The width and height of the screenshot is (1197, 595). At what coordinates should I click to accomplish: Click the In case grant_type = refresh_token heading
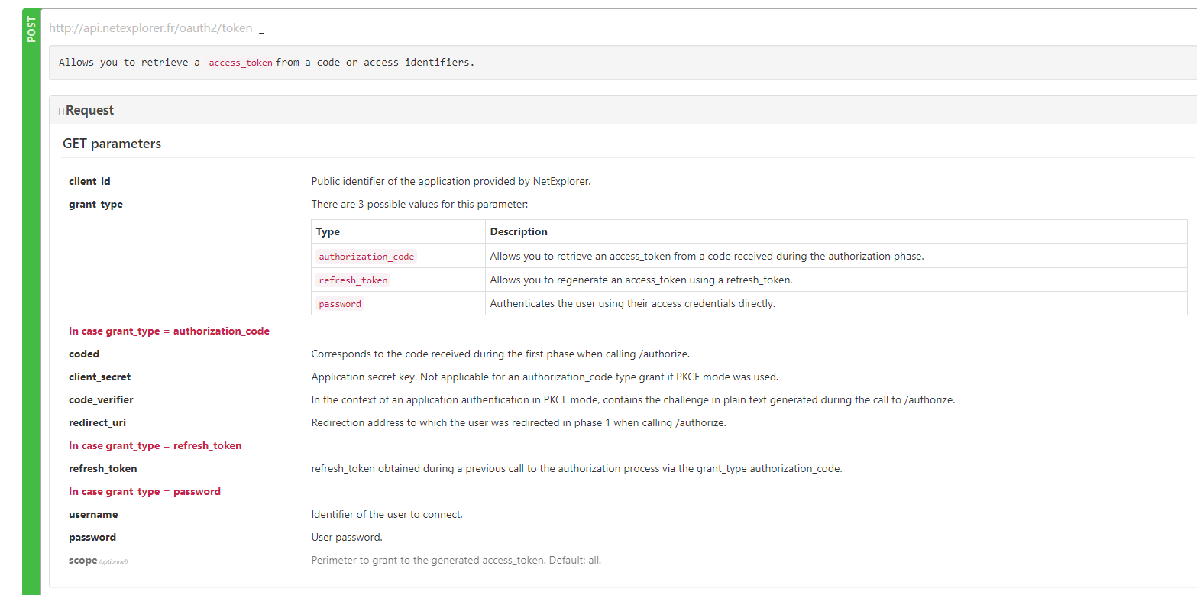click(155, 445)
